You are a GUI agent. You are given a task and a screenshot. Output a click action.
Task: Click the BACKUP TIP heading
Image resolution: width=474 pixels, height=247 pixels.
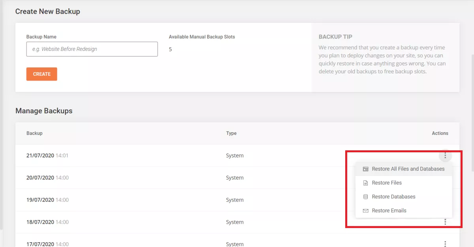tap(335, 37)
